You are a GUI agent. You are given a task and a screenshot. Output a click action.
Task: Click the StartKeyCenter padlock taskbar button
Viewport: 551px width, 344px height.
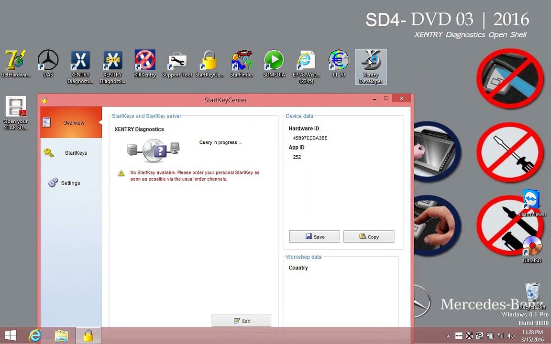(x=88, y=335)
